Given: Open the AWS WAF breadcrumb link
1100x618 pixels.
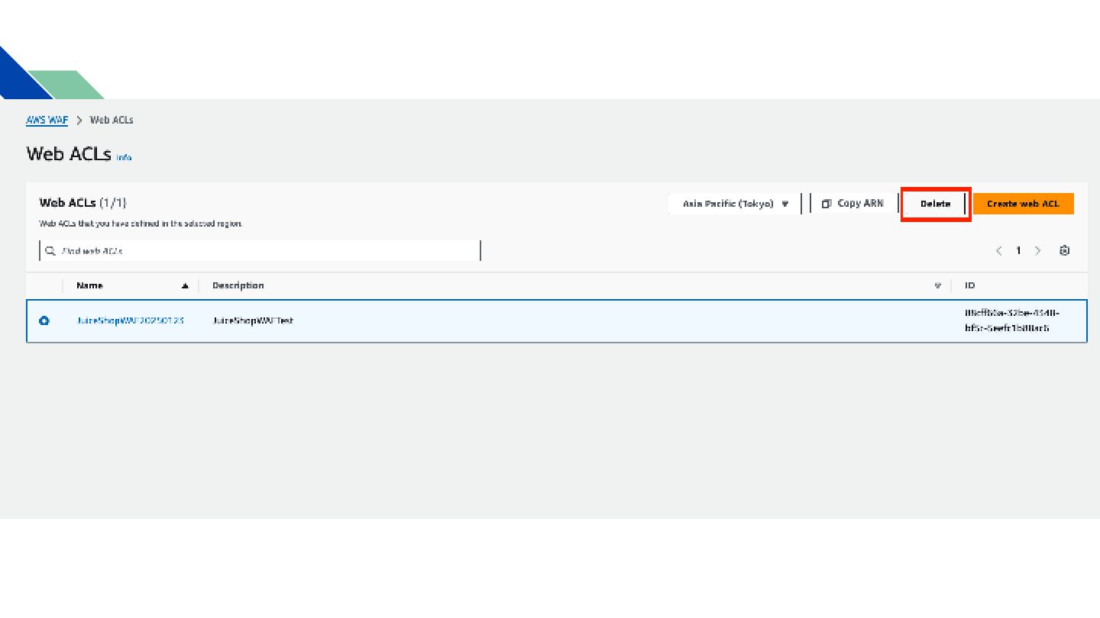Looking at the screenshot, I should click(x=47, y=121).
